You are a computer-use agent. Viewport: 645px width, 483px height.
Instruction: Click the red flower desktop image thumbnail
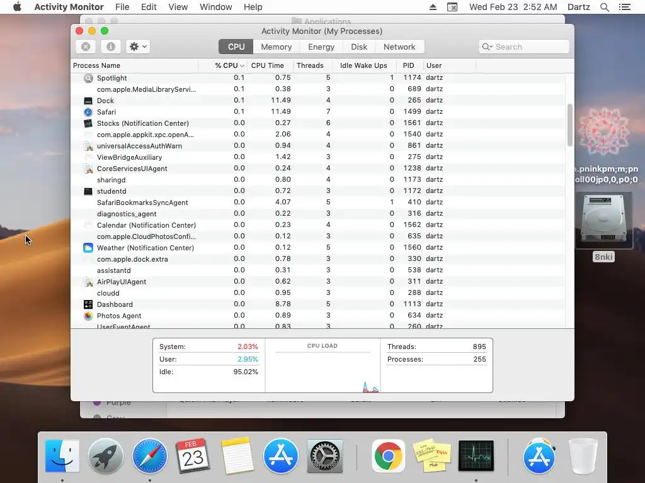coord(604,131)
